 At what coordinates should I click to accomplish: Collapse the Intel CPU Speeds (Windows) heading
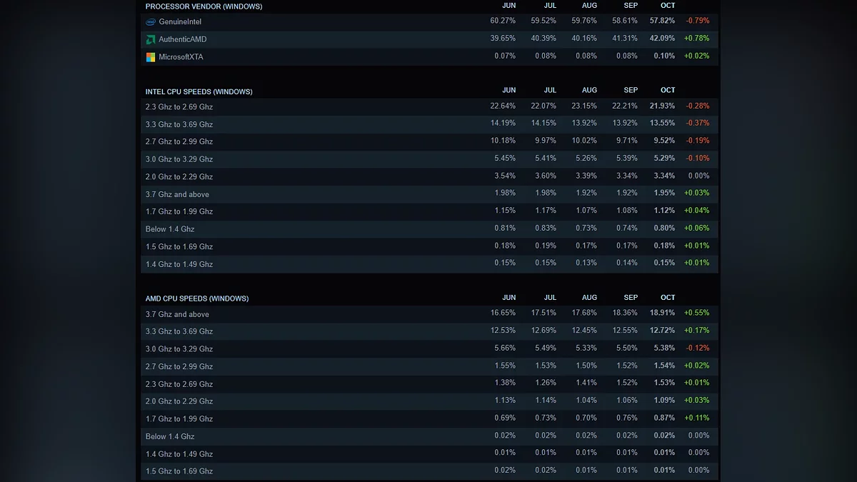[x=199, y=91]
